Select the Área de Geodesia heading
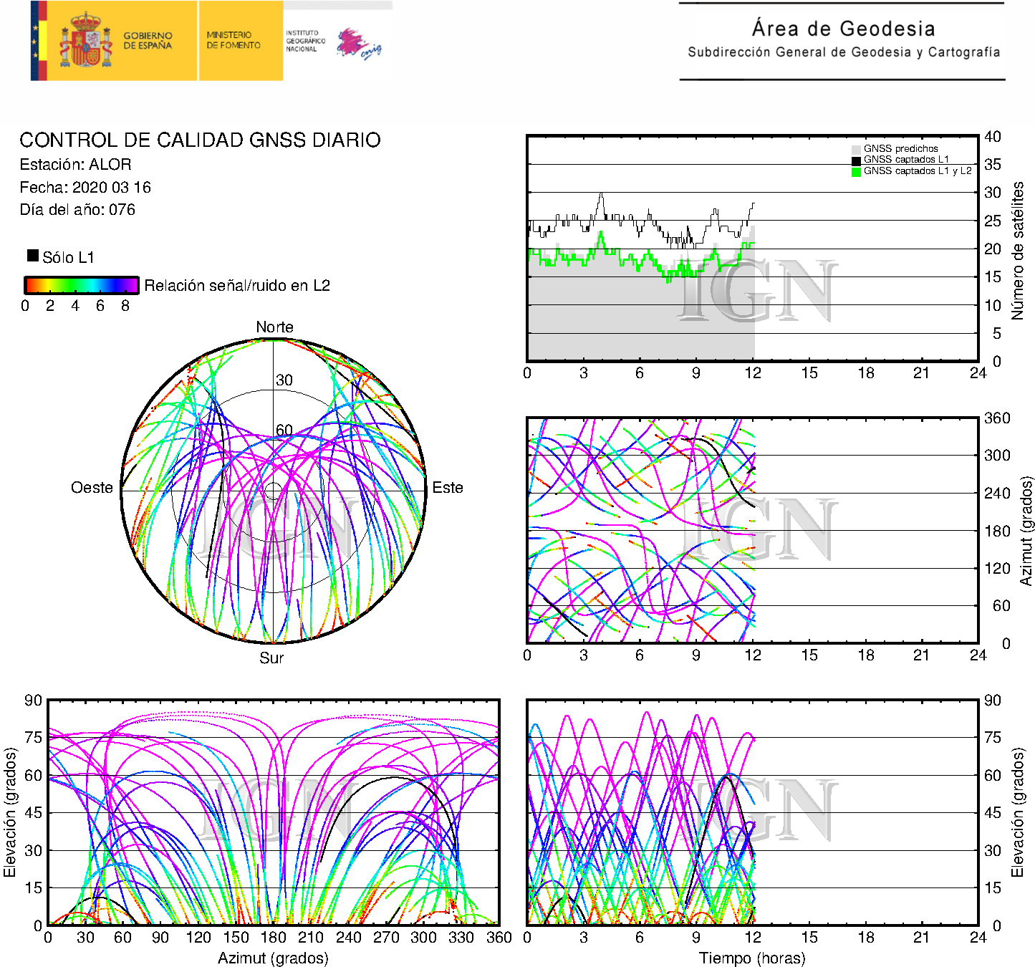The image size is (1035, 967). tap(843, 29)
